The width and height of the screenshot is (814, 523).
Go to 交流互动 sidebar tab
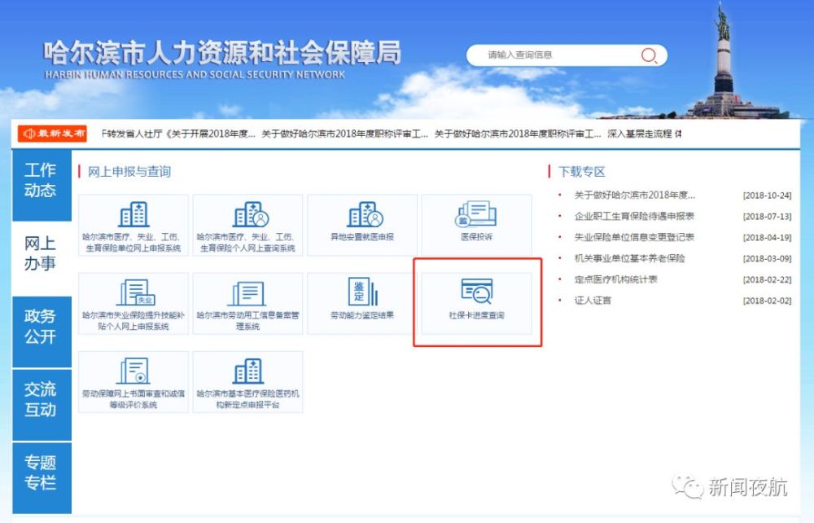pyautogui.click(x=42, y=405)
